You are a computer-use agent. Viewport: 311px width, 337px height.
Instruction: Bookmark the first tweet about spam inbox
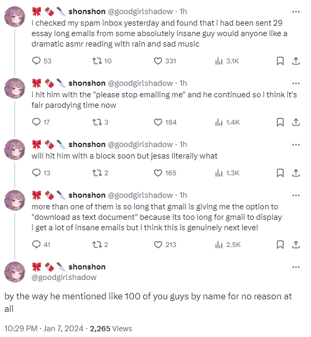coord(280,61)
